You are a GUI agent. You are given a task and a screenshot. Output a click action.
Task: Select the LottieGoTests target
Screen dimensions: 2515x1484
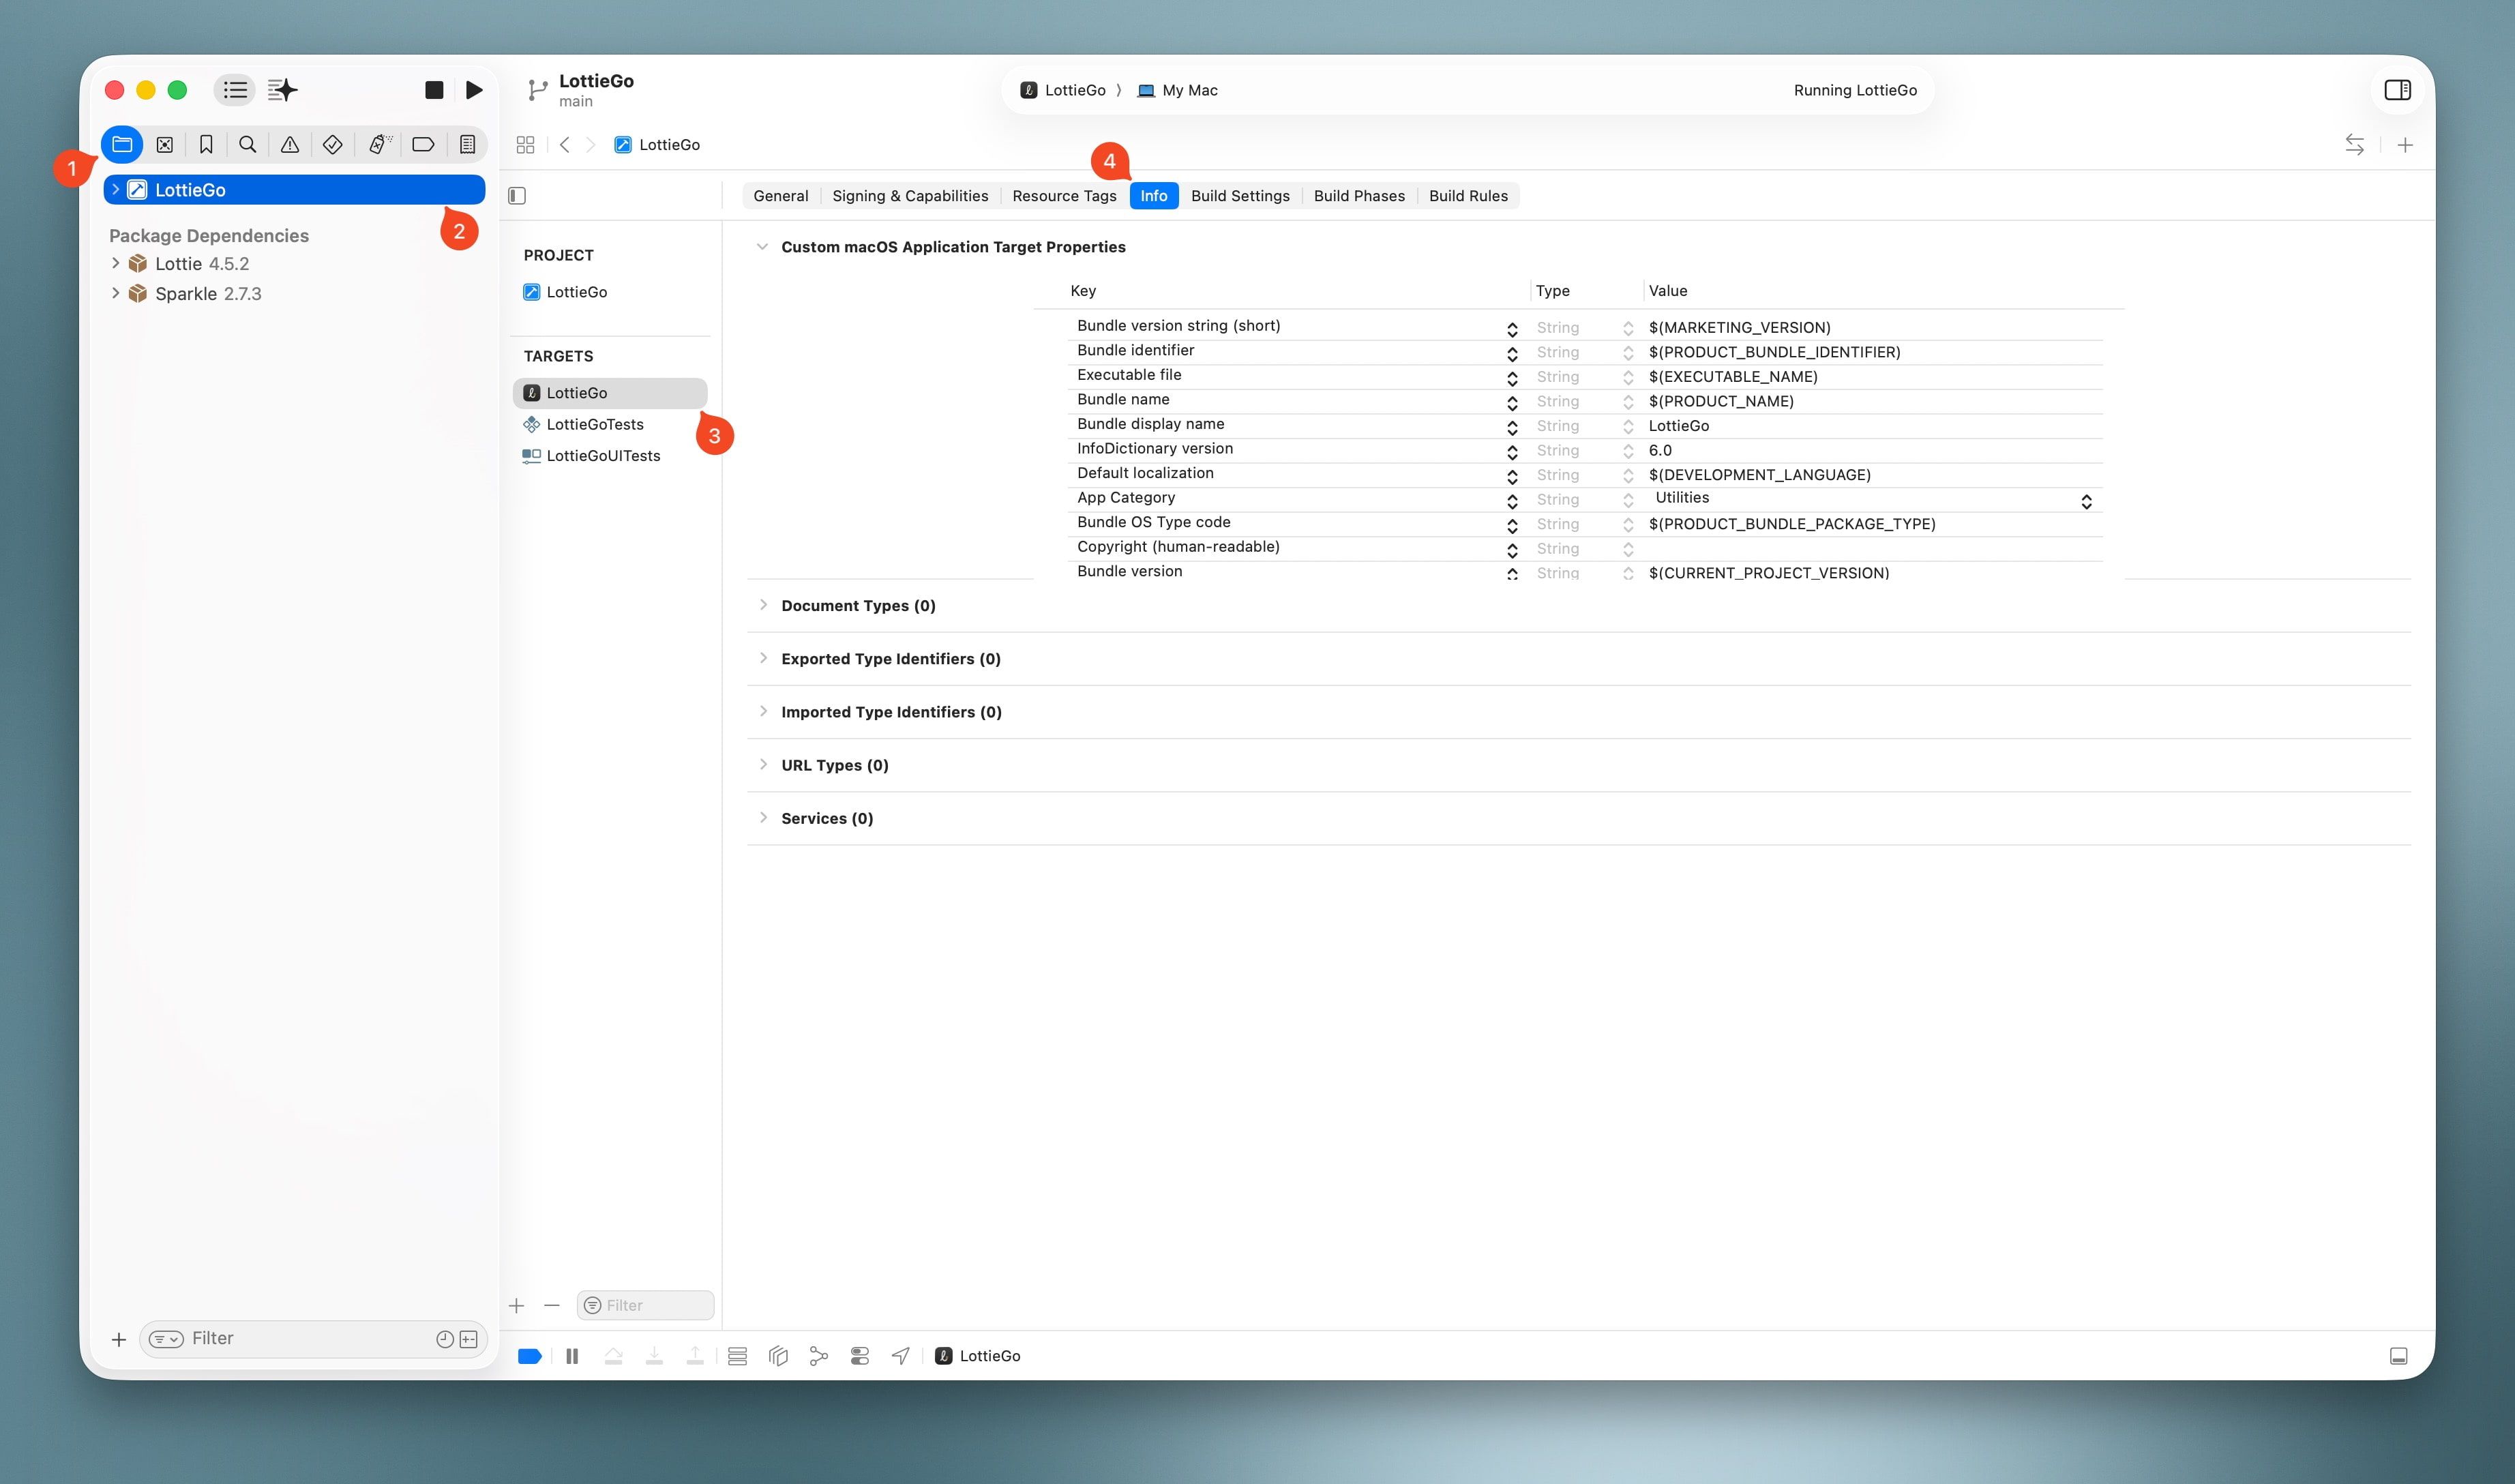tap(595, 424)
